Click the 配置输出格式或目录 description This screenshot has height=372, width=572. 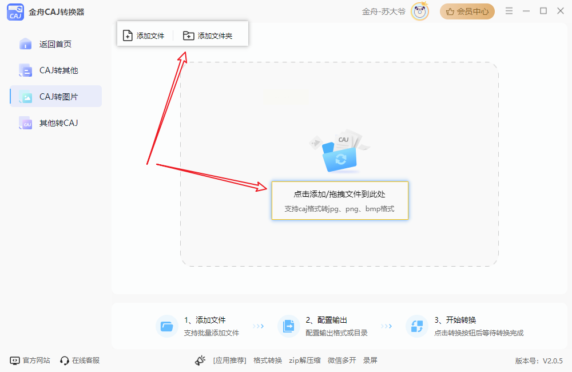[337, 333]
